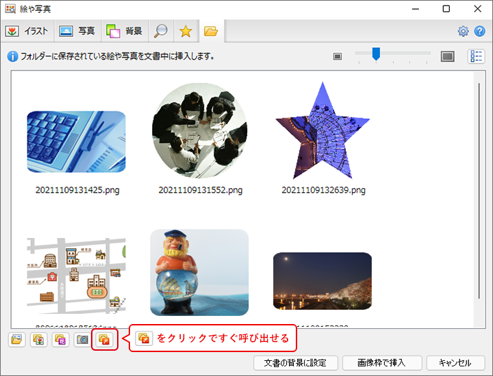This screenshot has width=493, height=376.
Task: Switch to the イラスト tab
Action: coord(27,31)
